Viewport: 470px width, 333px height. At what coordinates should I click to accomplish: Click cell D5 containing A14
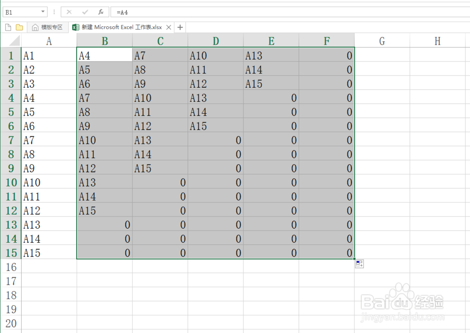coord(216,111)
